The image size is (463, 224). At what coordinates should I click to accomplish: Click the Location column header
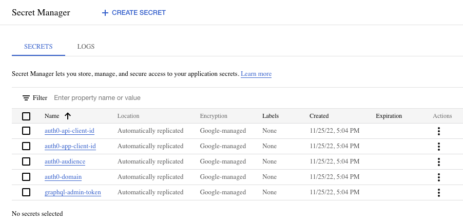pyautogui.click(x=128, y=116)
